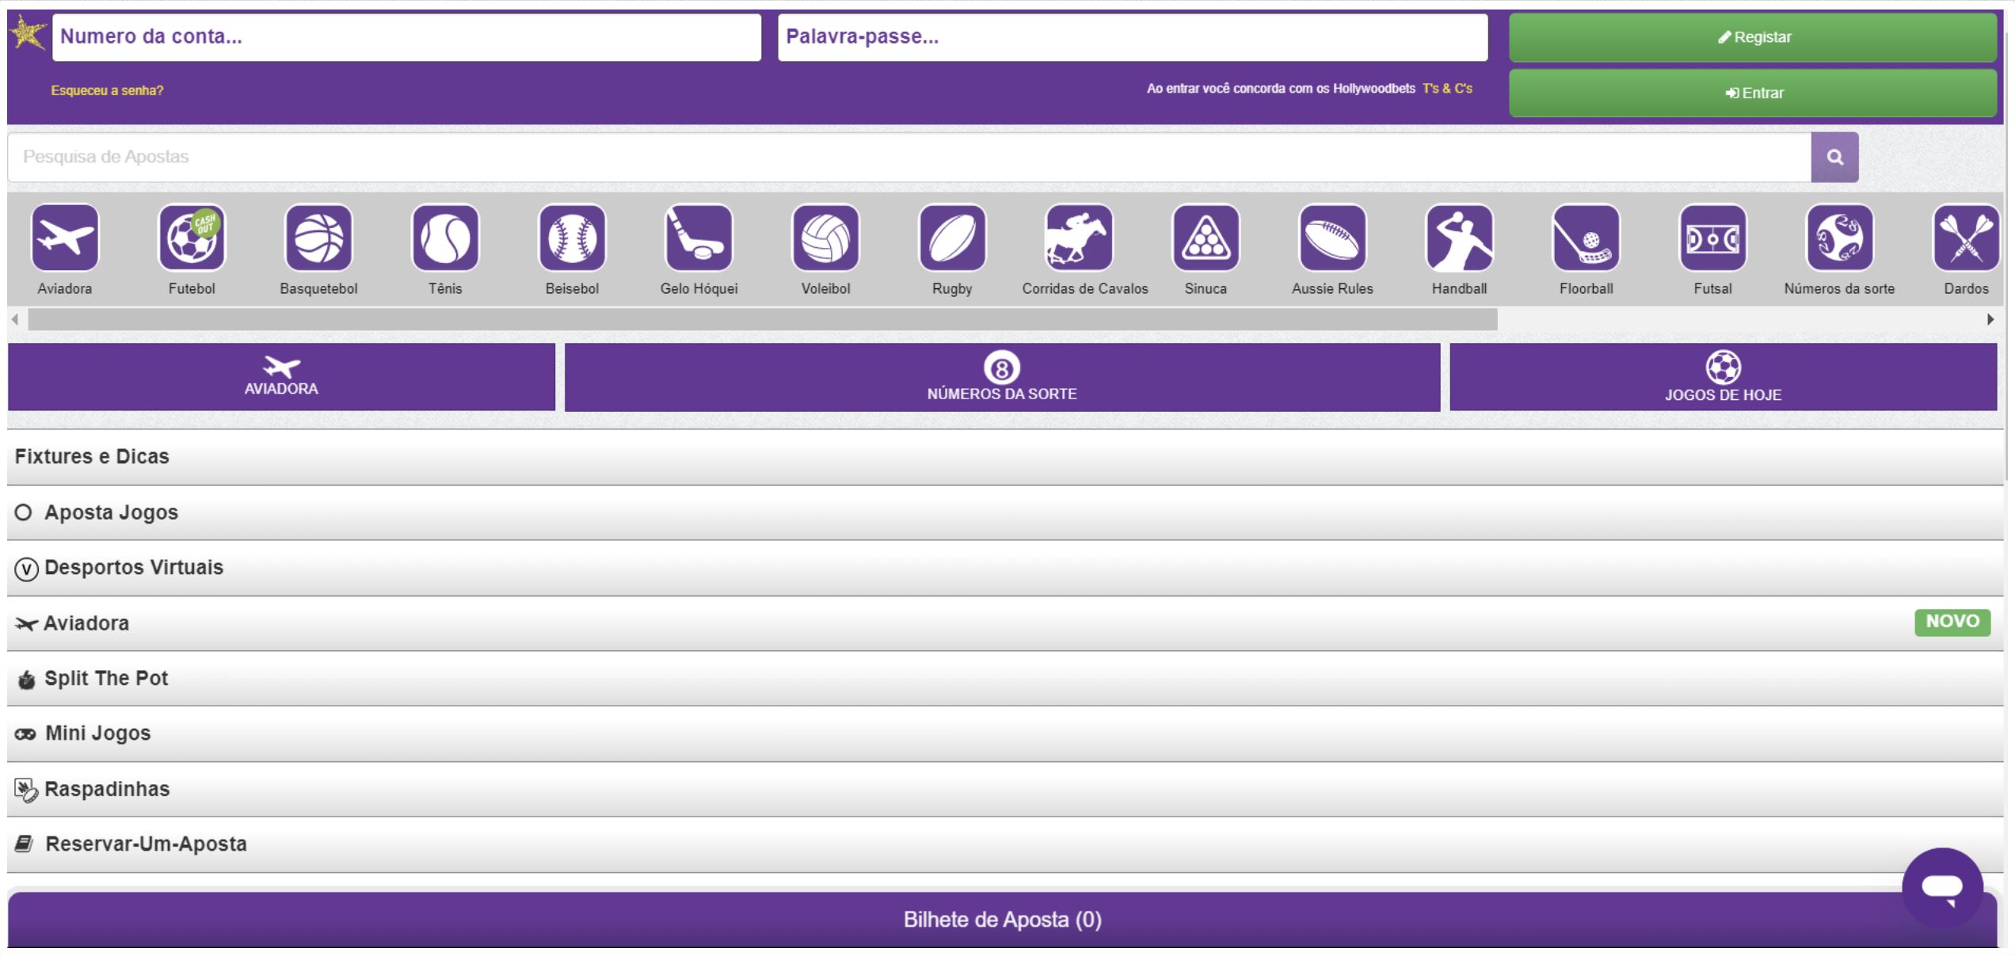The width and height of the screenshot is (2015, 956).
Task: Open the Futsal court icon
Action: tap(1712, 238)
